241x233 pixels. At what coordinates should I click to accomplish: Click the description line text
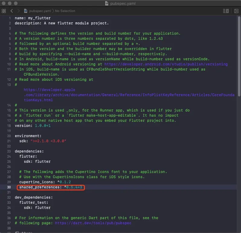62,23
